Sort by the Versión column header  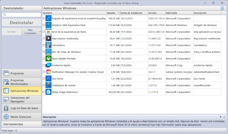pyautogui.click(x=157, y=13)
